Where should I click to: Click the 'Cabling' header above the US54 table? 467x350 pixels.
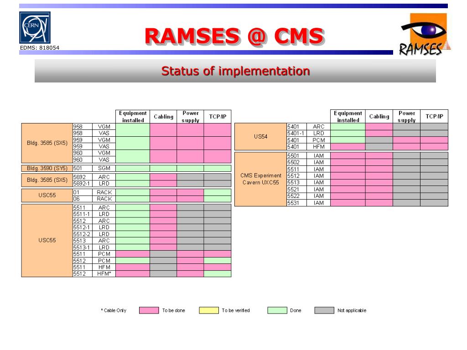[379, 116]
